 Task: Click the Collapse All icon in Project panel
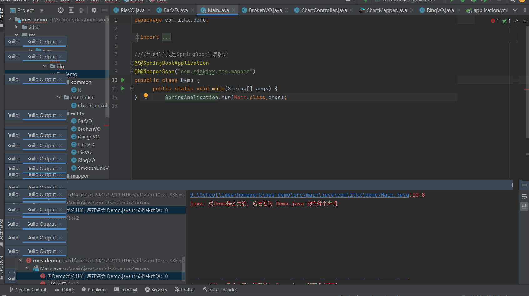point(81,10)
